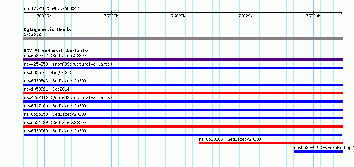Click the nsv6580372 (Sedlazeck2020) label

(55, 56)
